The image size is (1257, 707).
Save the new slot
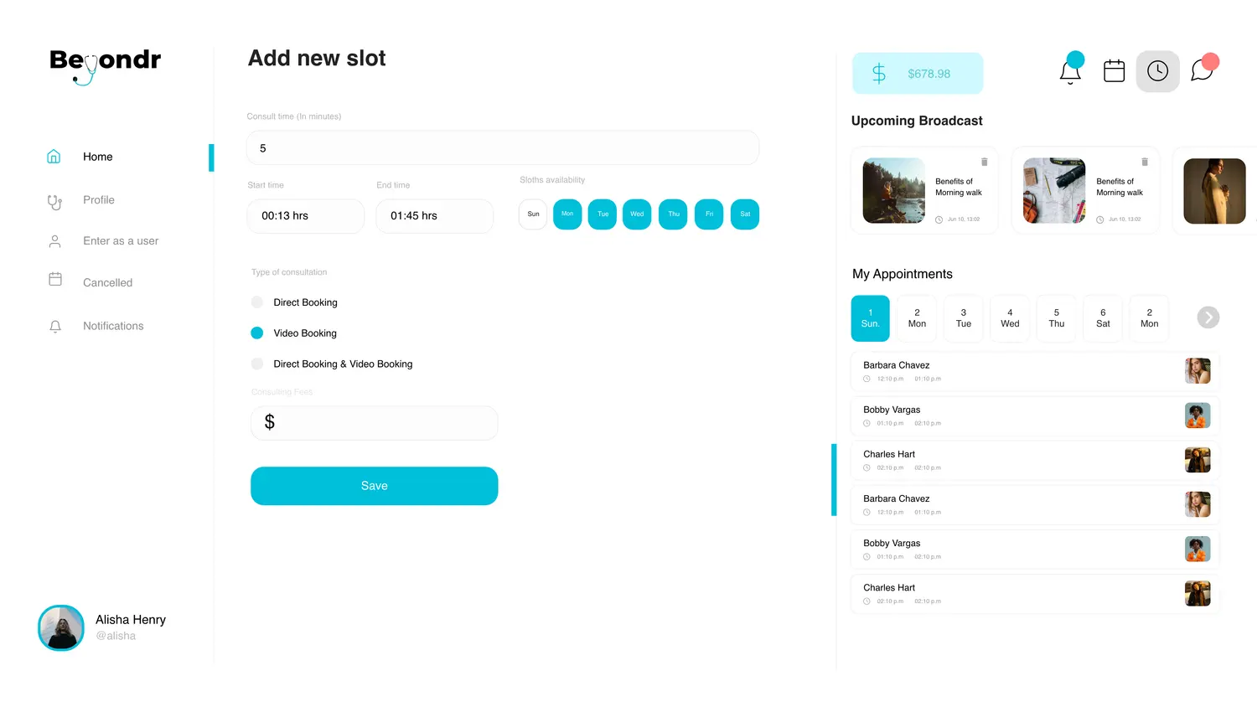point(375,486)
